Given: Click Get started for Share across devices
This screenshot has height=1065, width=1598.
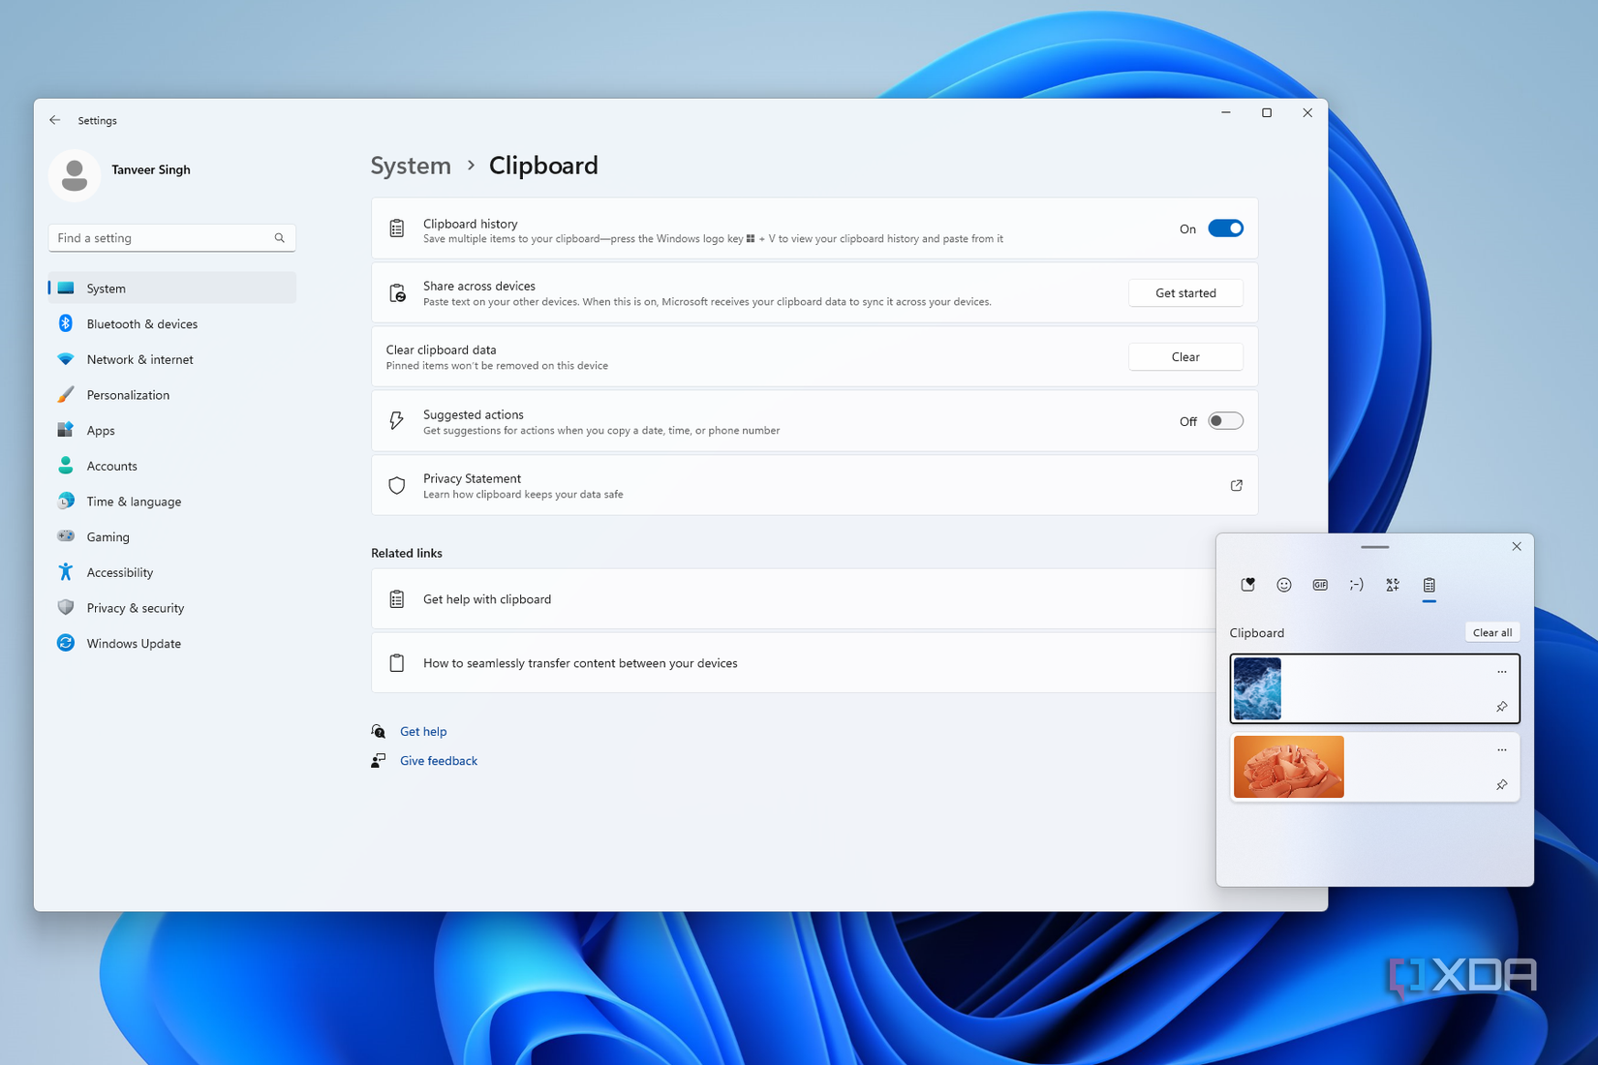Looking at the screenshot, I should tap(1185, 292).
